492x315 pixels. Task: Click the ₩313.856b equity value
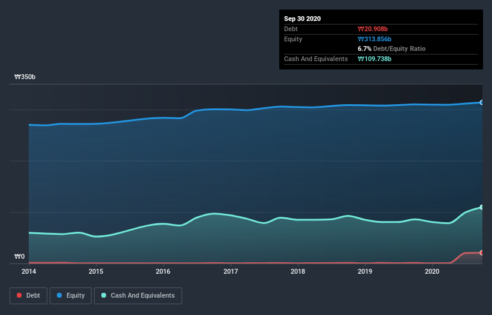[375, 39]
